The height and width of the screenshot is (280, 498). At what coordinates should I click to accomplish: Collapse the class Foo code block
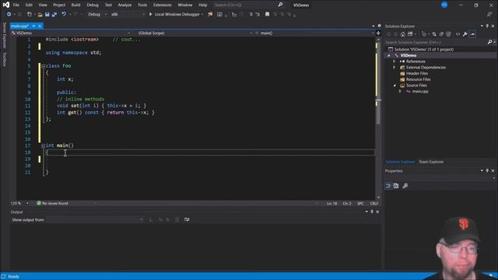pos(44,66)
